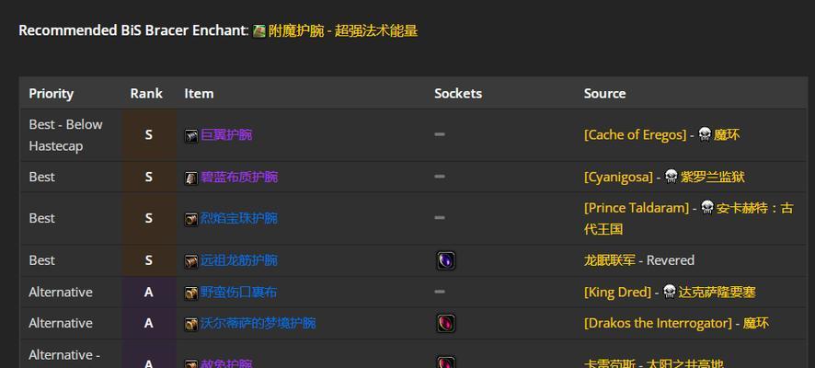This screenshot has height=368, width=815.
Task: Click the S rank cell in the 远祖龙筋护腕 row
Action: [x=149, y=260]
